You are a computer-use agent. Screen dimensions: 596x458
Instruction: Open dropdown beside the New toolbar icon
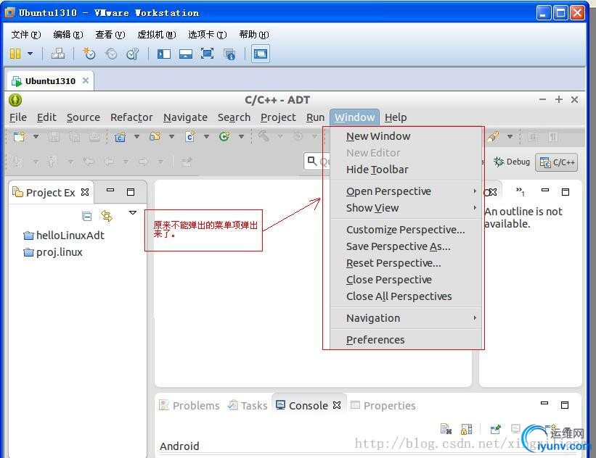pyautogui.click(x=36, y=136)
